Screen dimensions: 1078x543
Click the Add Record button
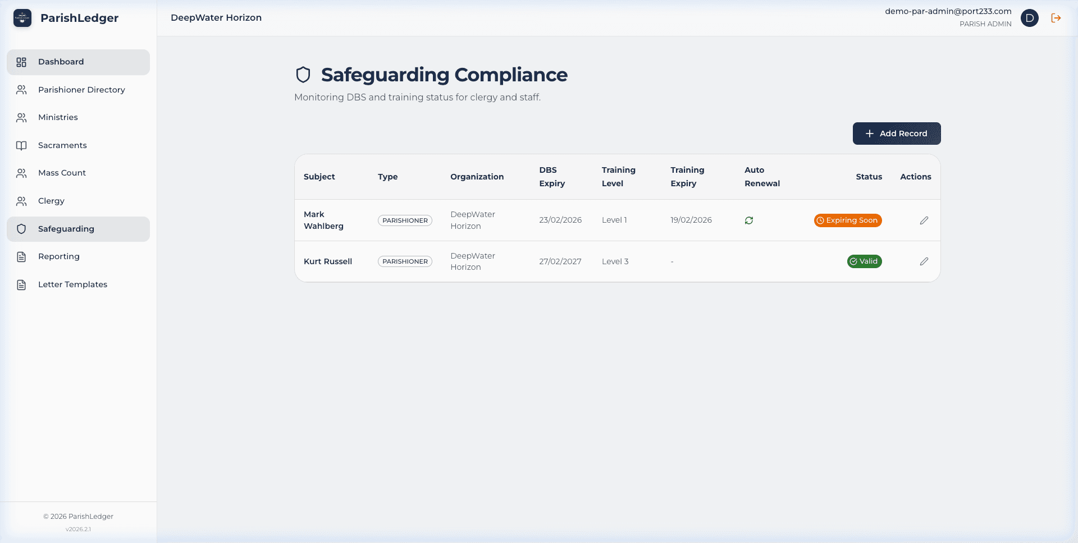click(x=896, y=134)
